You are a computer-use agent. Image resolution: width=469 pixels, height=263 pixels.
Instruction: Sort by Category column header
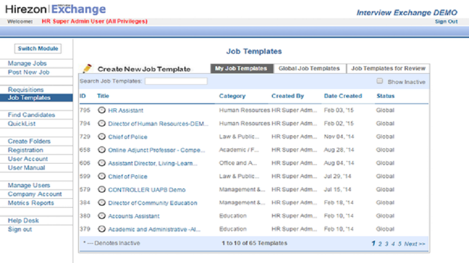[x=232, y=96]
